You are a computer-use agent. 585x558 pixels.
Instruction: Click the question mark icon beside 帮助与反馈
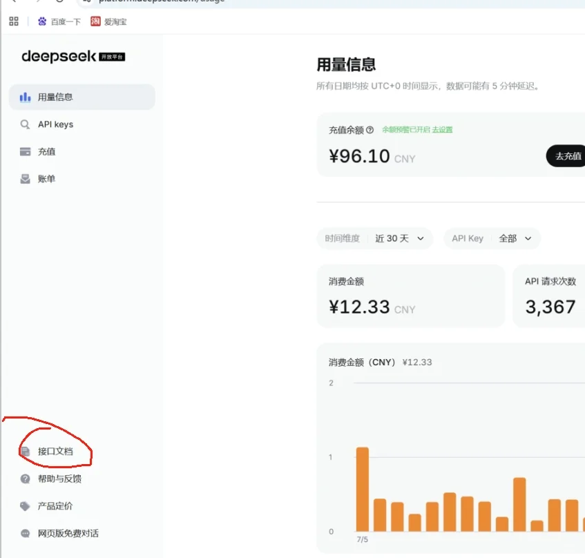[25, 479]
